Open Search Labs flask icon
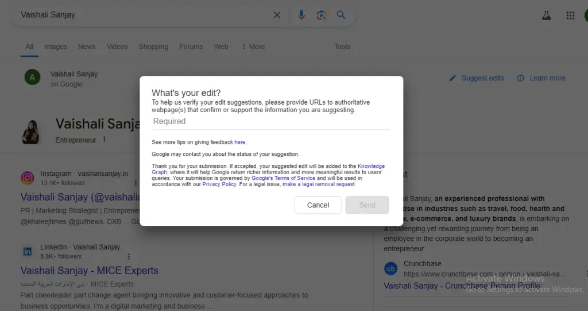The width and height of the screenshot is (588, 311). coord(547,16)
